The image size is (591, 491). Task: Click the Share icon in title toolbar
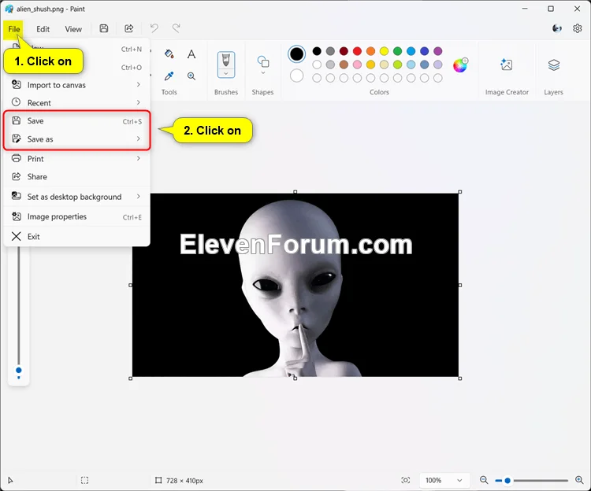(x=129, y=28)
